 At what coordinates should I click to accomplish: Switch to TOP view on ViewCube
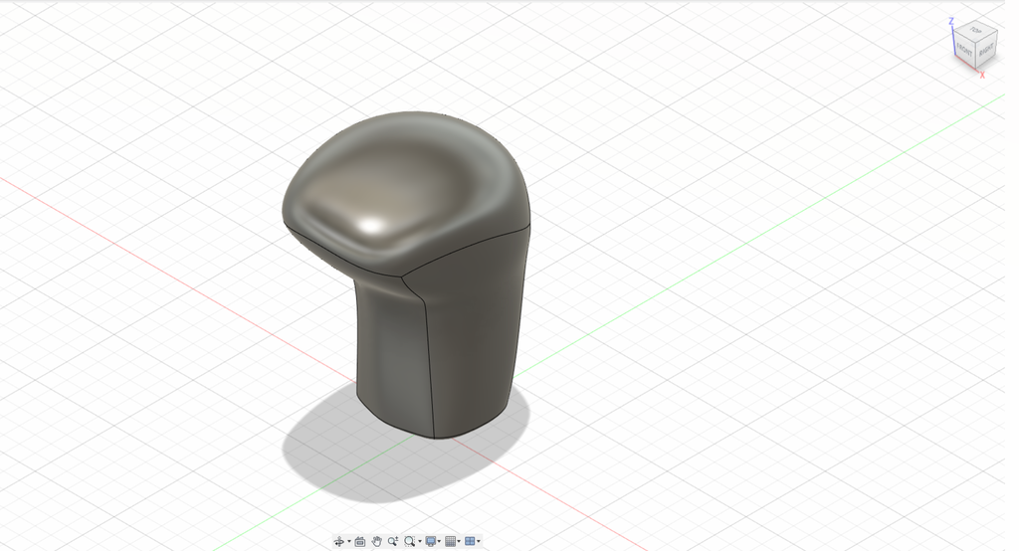pos(976,31)
